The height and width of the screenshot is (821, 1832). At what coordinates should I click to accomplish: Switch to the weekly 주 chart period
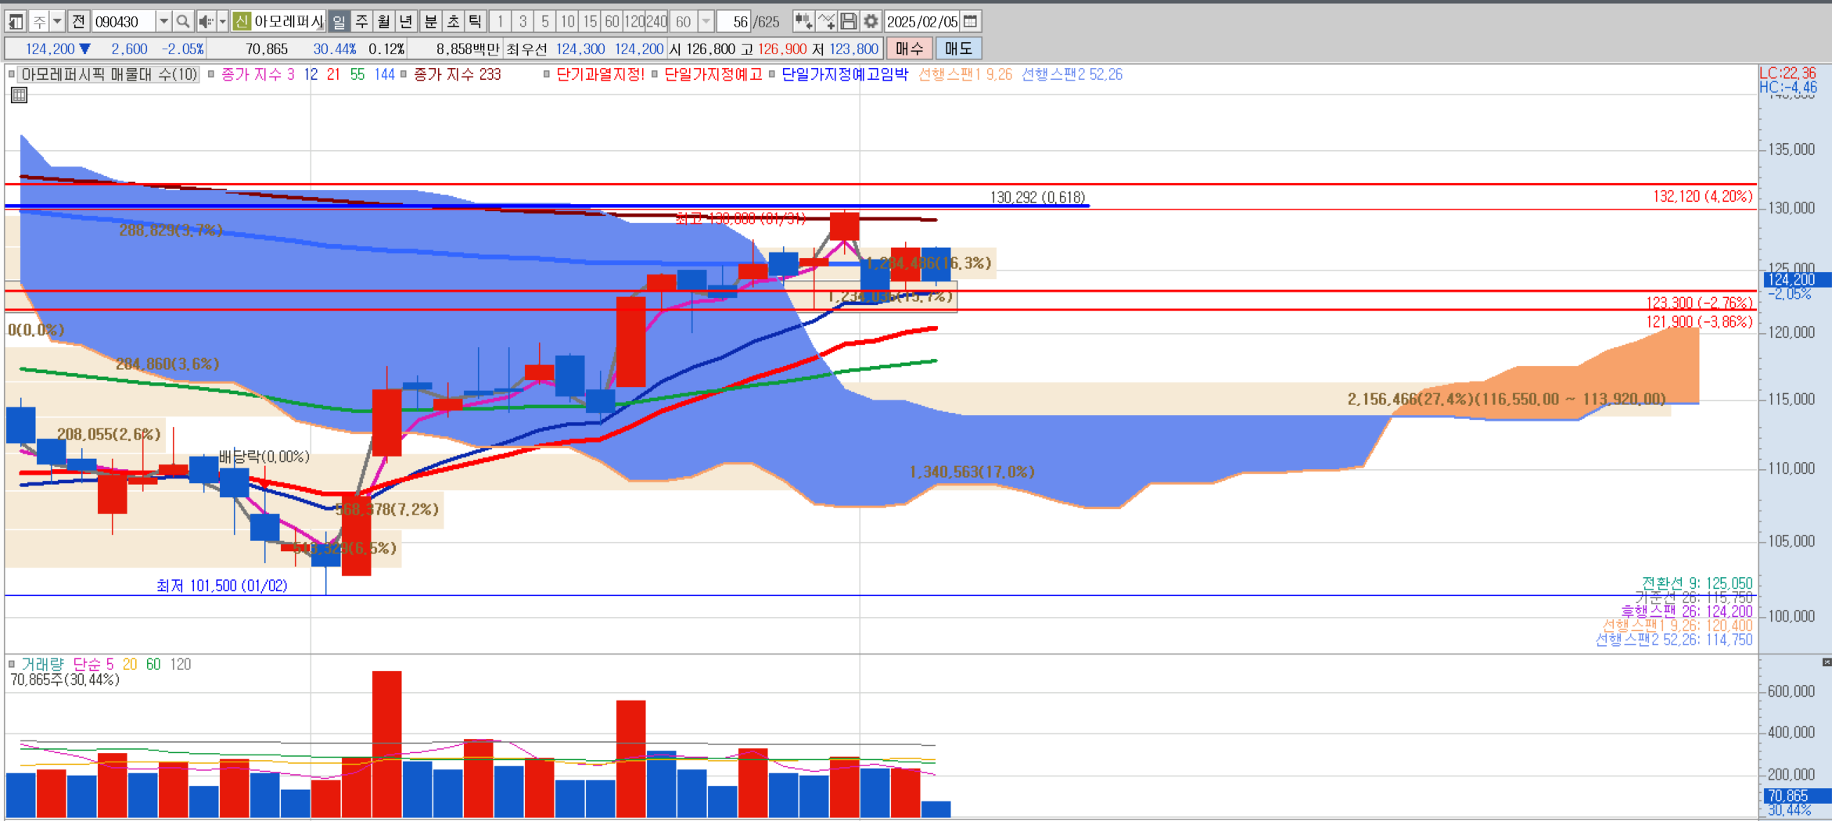[x=361, y=22]
